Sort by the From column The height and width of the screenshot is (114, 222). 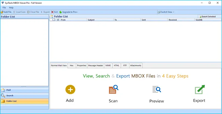(x=73, y=20)
